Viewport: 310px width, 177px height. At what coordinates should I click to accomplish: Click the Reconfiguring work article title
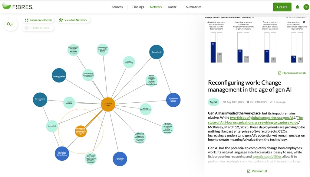pyautogui.click(x=250, y=86)
